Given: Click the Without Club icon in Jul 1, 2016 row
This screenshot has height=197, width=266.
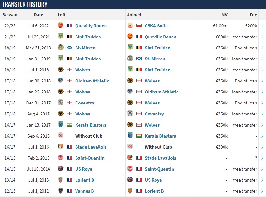Looking at the screenshot, I should [130, 147].
